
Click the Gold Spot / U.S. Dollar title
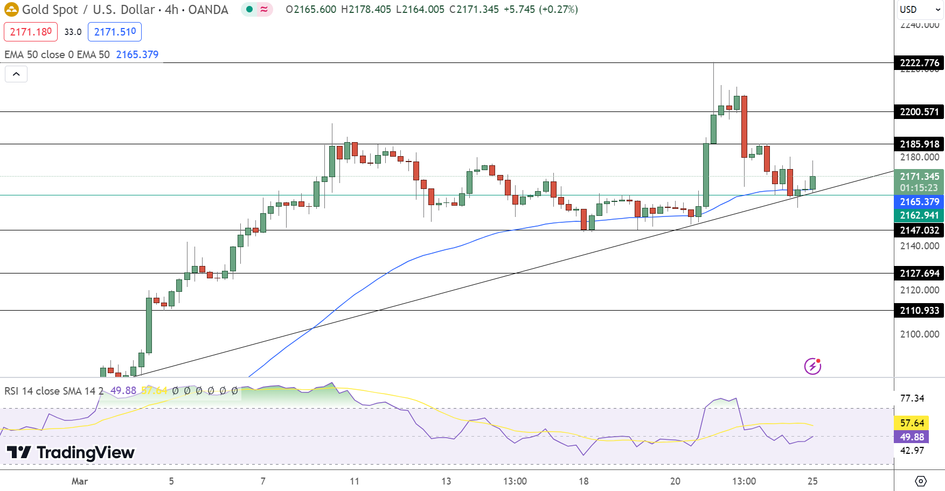pos(88,10)
